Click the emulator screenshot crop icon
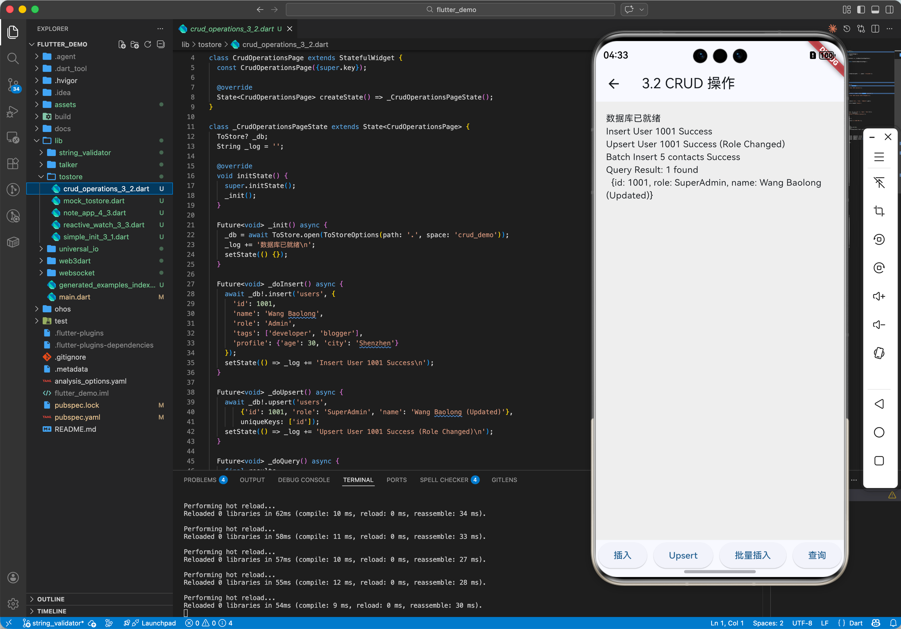 click(x=879, y=211)
